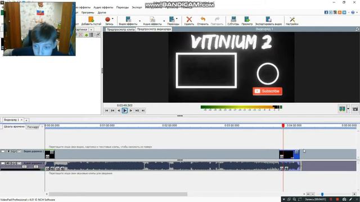Click the Facebook share icon
The image size is (360, 202).
[x=326, y=12]
